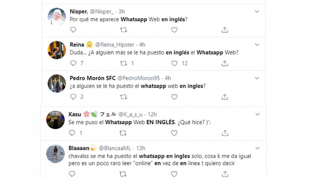The image size is (310, 182).
Task: Share Reina's tweet via share icon
Action: point(225,63)
